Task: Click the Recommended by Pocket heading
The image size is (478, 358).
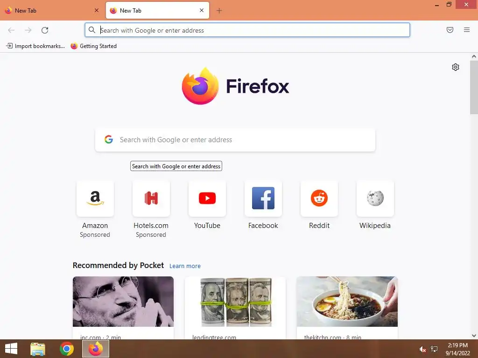Action: 118,265
